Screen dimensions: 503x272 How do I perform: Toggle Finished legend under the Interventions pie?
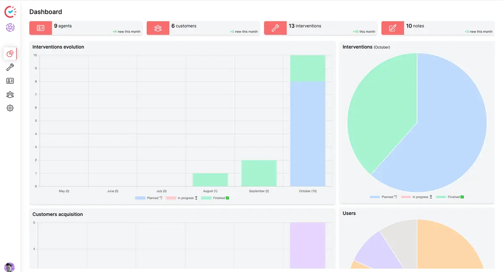click(450, 197)
